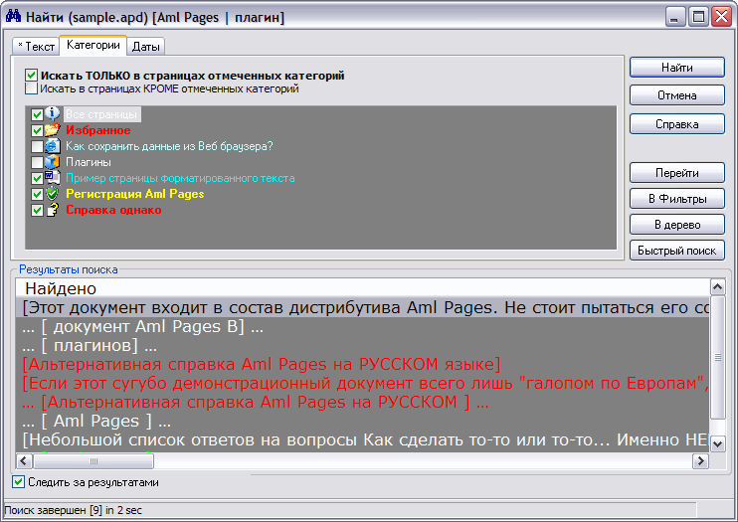The image size is (738, 522).
Task: Select Как сохранить данные из Веб браузера?
Action: pyautogui.click(x=169, y=146)
